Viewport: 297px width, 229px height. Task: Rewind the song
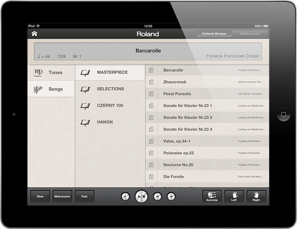(x=157, y=197)
